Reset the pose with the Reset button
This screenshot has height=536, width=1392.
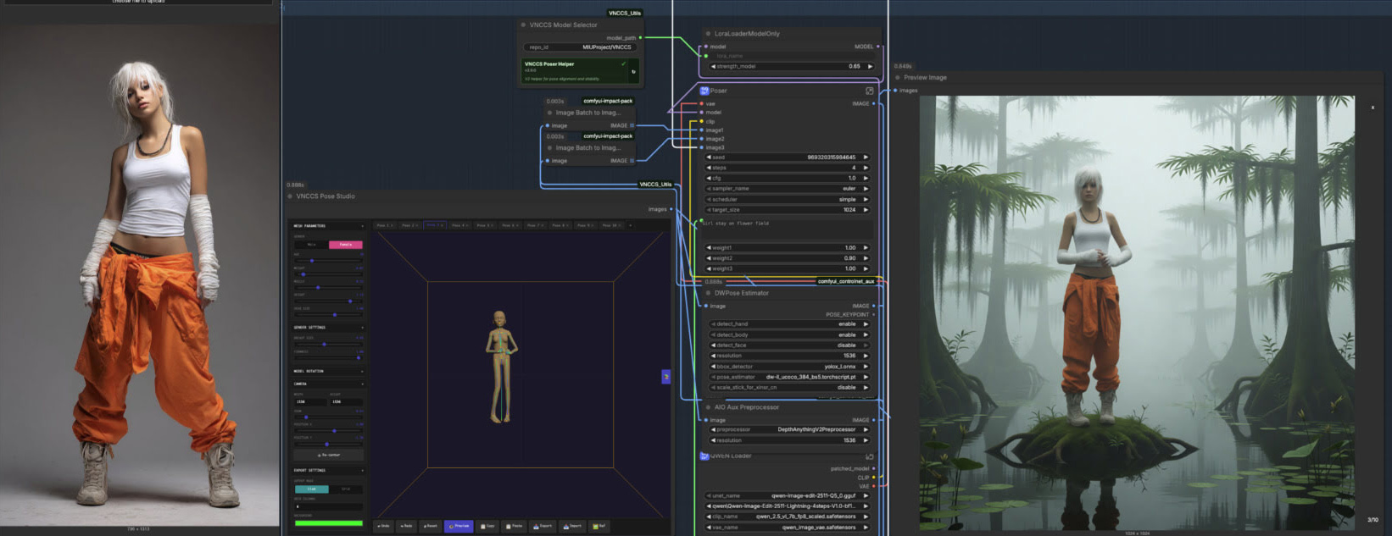[x=431, y=526]
